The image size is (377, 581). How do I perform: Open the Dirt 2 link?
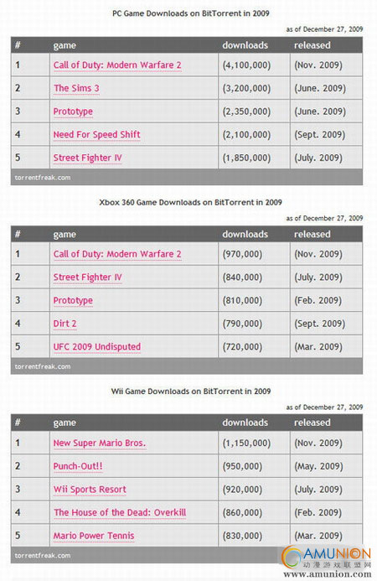click(x=65, y=324)
